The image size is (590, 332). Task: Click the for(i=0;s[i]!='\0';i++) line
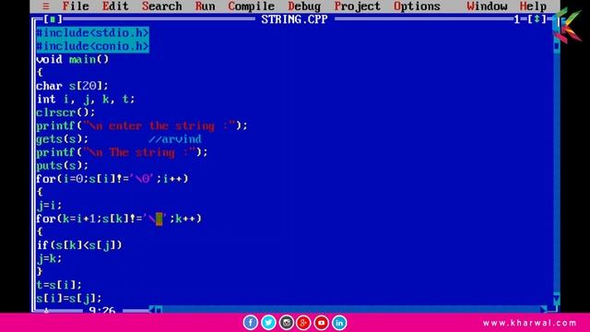pyautogui.click(x=112, y=179)
